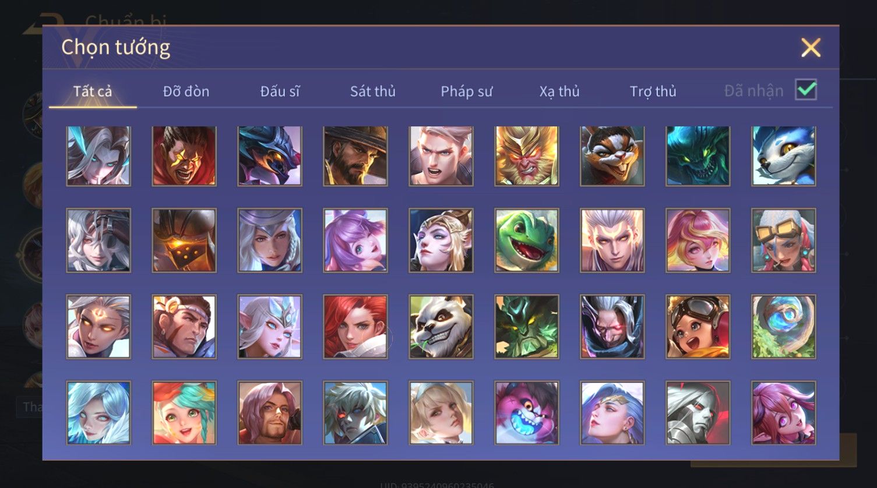Toggle the Đã nhận checkbox
Viewport: 877px width, 488px height.
pyautogui.click(x=806, y=90)
